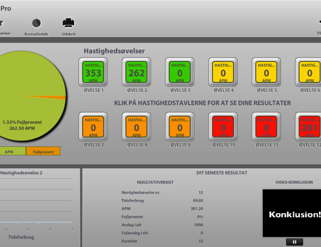
Task: Click the APM value 201.20
Action: pos(197,208)
